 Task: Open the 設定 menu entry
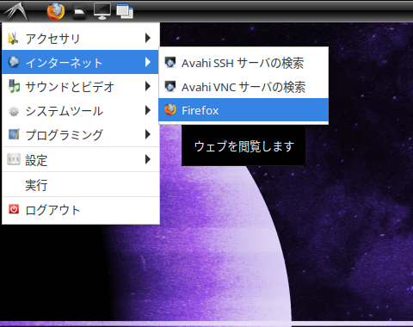[x=81, y=159]
